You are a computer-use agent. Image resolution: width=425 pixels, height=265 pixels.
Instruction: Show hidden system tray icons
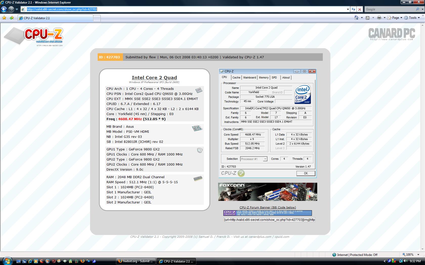click(385, 261)
